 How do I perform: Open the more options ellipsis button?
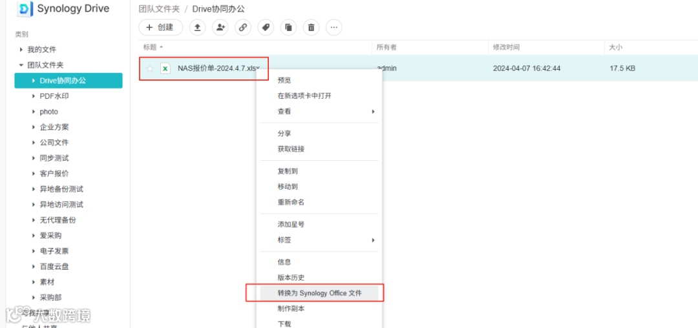click(x=334, y=28)
